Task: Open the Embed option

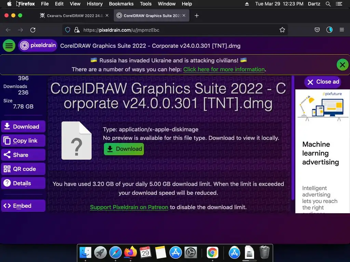Action: 23,206
